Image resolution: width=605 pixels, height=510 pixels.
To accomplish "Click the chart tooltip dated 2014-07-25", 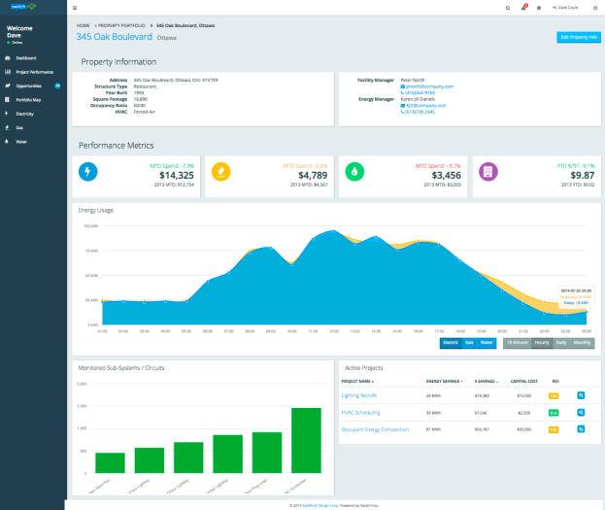I will click(x=576, y=296).
